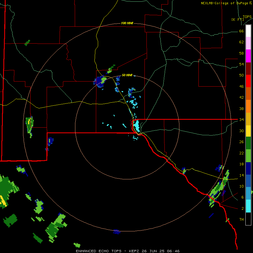Pick the lighter orange legend swatch
Viewport: 253px width, 253px height.
pyautogui.click(x=248, y=106)
